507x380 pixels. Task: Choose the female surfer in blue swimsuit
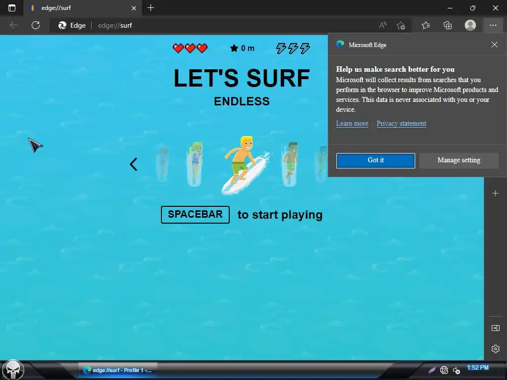195,164
